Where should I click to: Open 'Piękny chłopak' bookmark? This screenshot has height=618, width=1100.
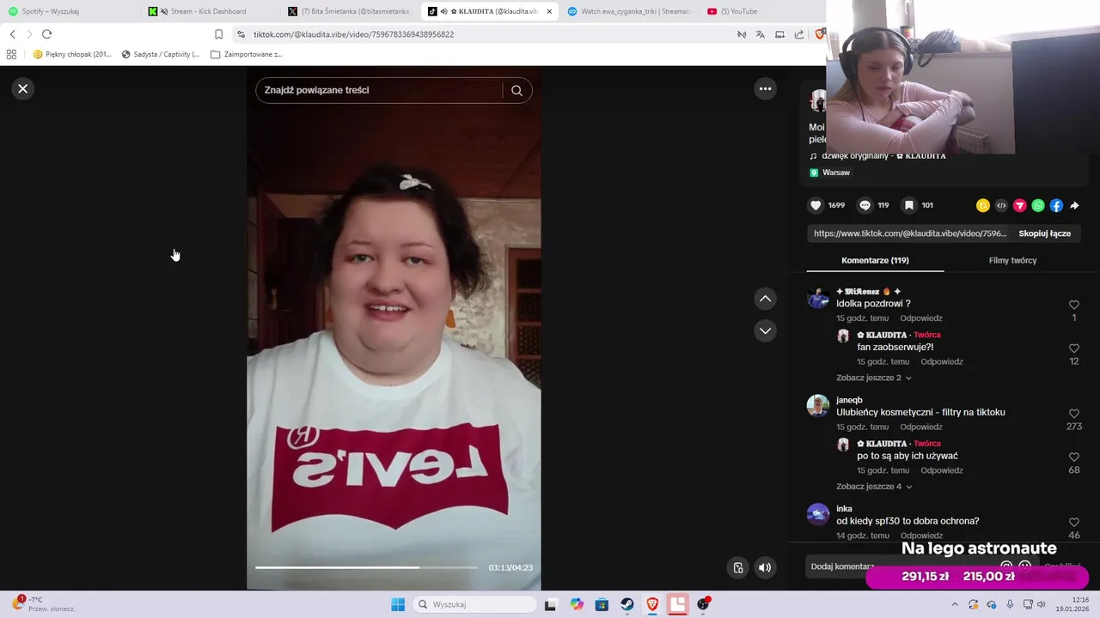[x=72, y=54]
